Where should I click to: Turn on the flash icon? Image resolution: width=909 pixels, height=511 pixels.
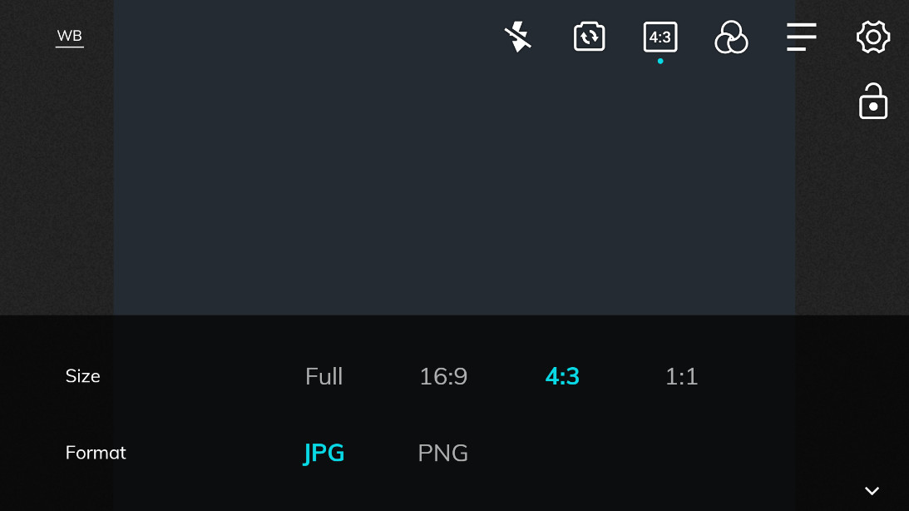(x=518, y=37)
